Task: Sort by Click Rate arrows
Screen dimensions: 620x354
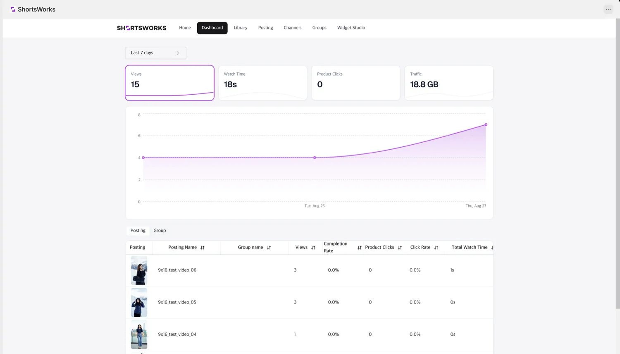Action: click(436, 248)
